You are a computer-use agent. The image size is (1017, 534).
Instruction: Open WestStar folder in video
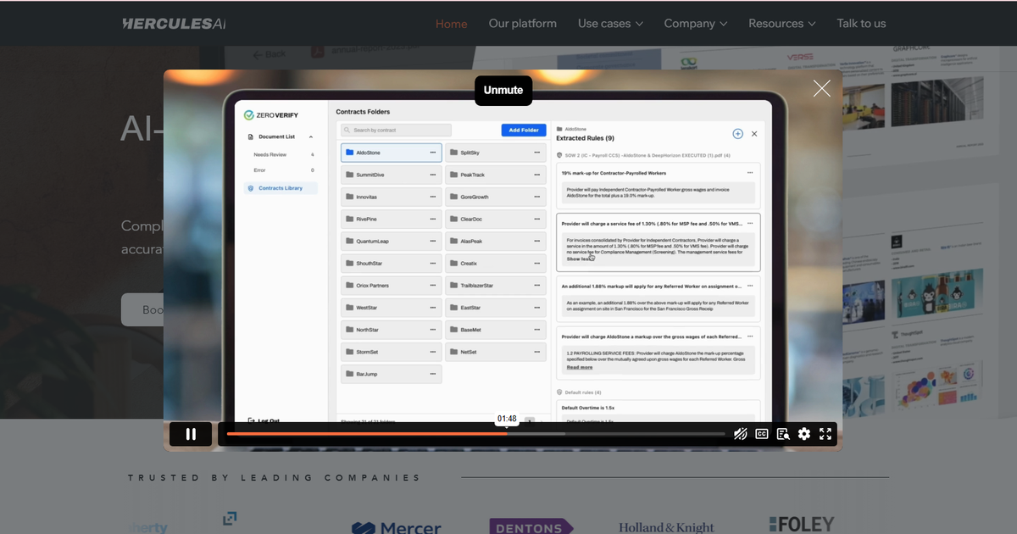[x=391, y=308]
